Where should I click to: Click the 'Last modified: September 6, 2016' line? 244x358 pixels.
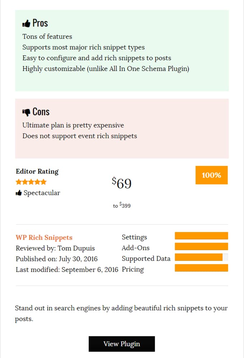point(67,270)
